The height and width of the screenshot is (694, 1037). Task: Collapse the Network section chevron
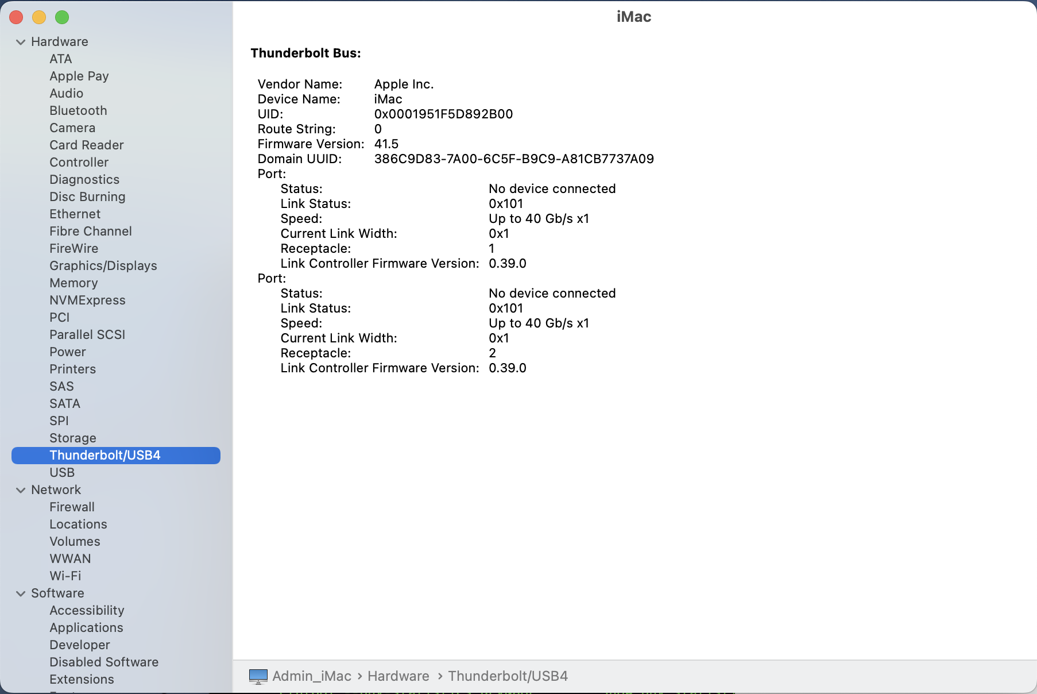pos(21,490)
